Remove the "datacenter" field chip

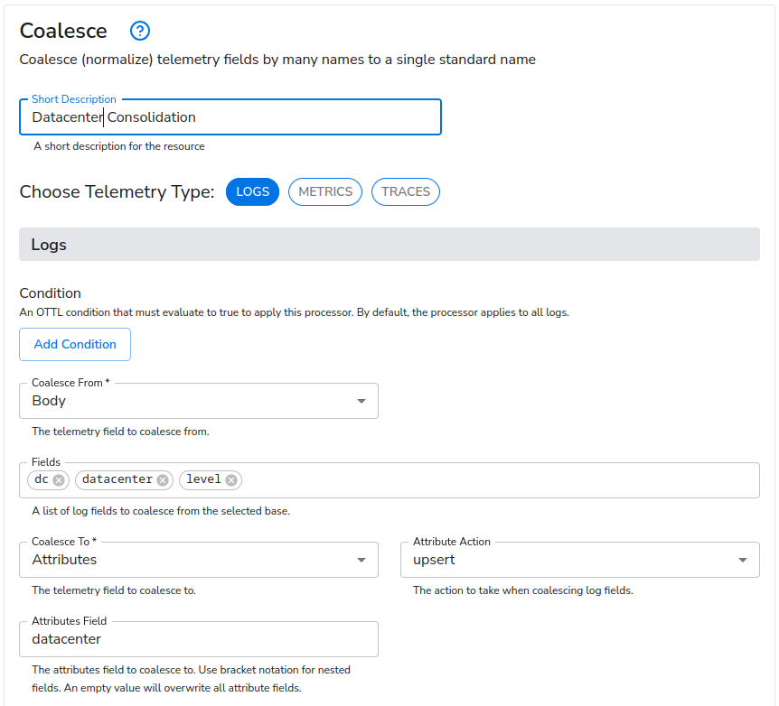(162, 479)
